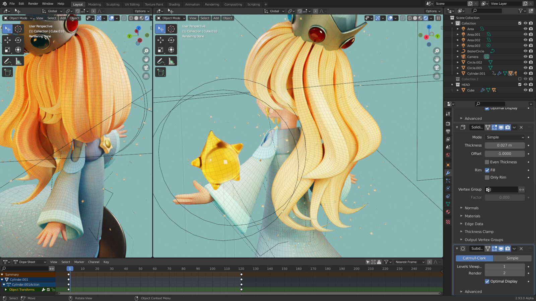
Task: Open Object Constraint properties tab
Action: (448, 196)
